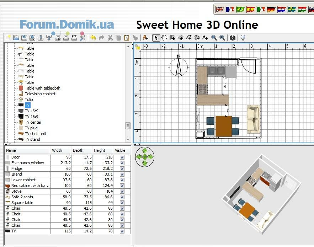
Task: Select TV stand in the catalog tree
Action: (32, 139)
